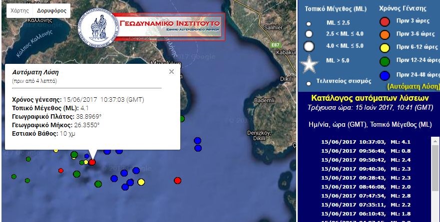This screenshot has height=222, width=440.
Task: Click the Bademli place label on map
Action: [x=264, y=100]
